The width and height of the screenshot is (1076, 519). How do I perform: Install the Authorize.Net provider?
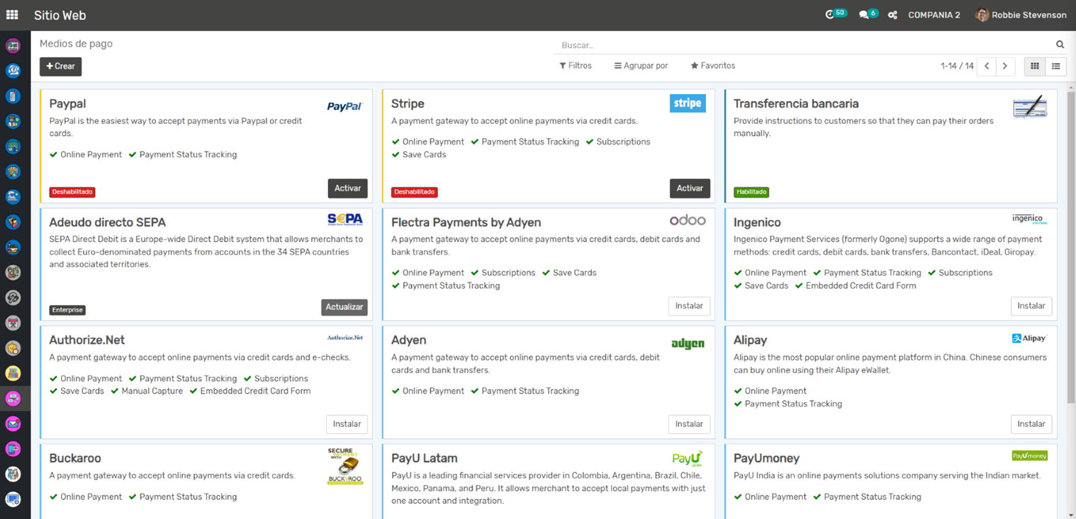(x=347, y=424)
